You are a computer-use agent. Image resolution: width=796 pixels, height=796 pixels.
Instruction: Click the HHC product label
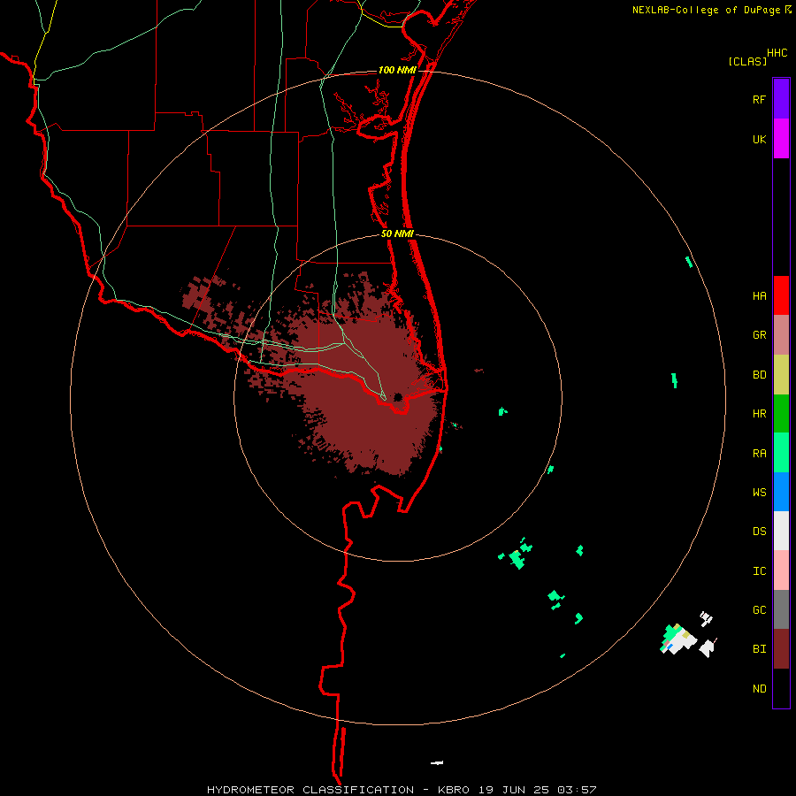777,53
